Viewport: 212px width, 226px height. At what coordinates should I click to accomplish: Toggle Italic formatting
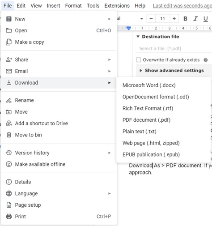(195, 19)
